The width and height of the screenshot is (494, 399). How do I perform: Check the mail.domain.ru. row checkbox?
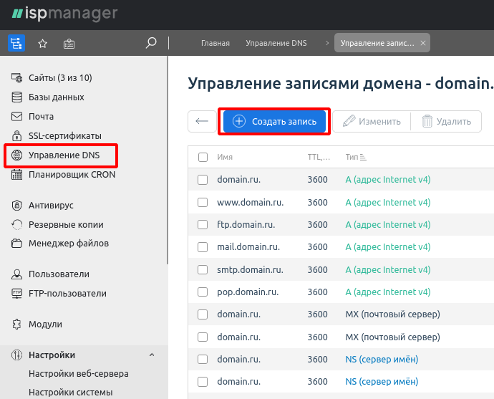(x=203, y=247)
